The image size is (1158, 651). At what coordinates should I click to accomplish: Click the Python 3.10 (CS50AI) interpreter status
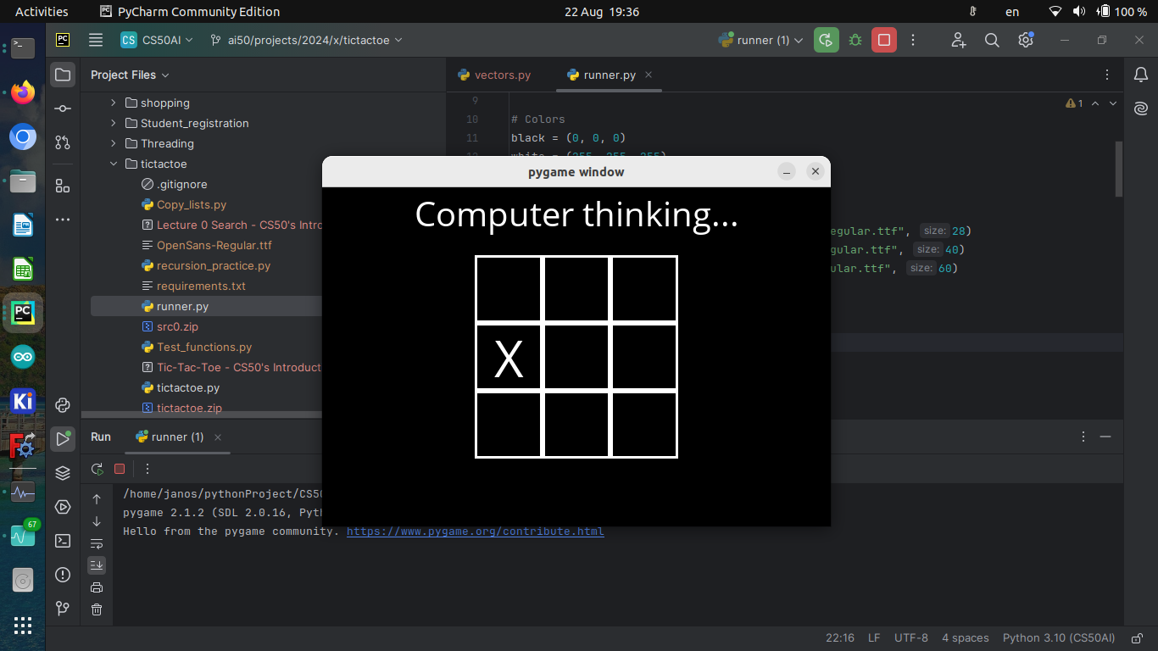[x=1059, y=637]
